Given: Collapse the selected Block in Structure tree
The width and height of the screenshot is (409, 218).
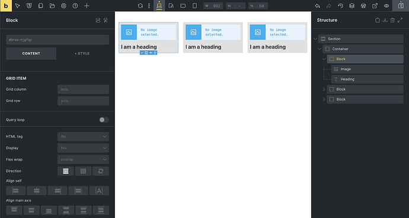Looking at the screenshot, I should (324, 59).
